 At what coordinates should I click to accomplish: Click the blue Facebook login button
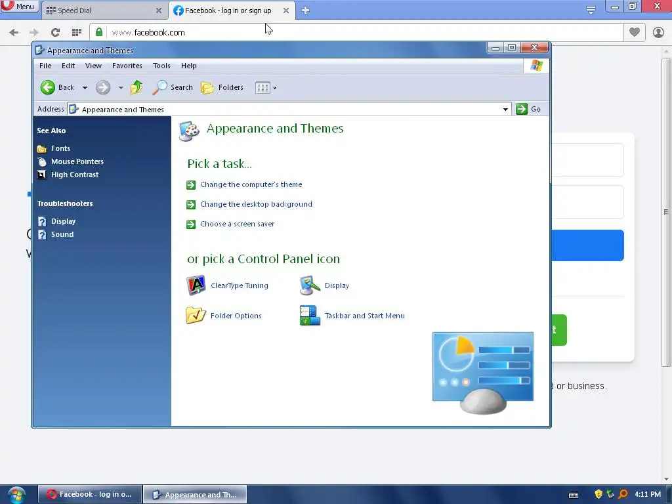click(587, 245)
